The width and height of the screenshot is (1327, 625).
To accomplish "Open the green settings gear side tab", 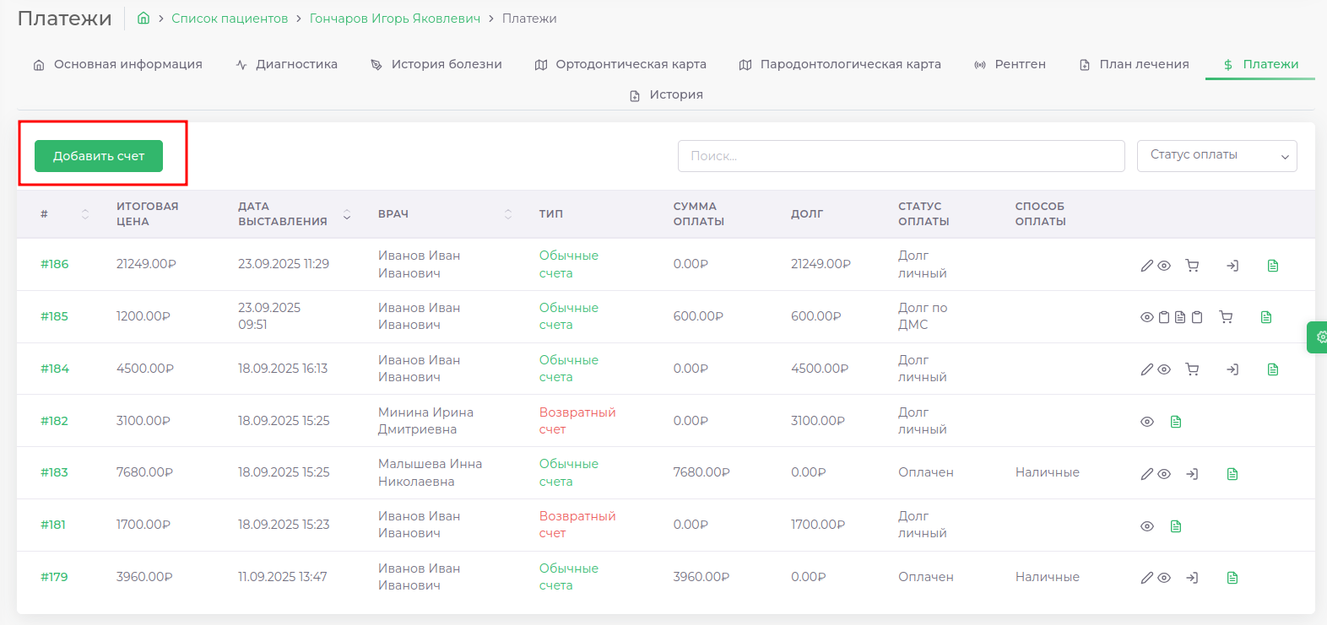I will 1319,337.
